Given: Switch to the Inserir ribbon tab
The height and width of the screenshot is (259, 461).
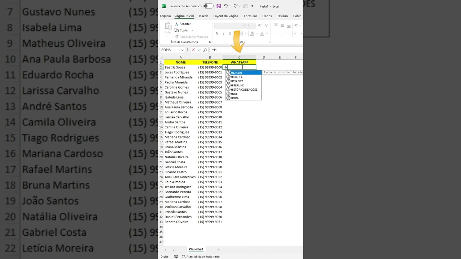Looking at the screenshot, I should 203,16.
